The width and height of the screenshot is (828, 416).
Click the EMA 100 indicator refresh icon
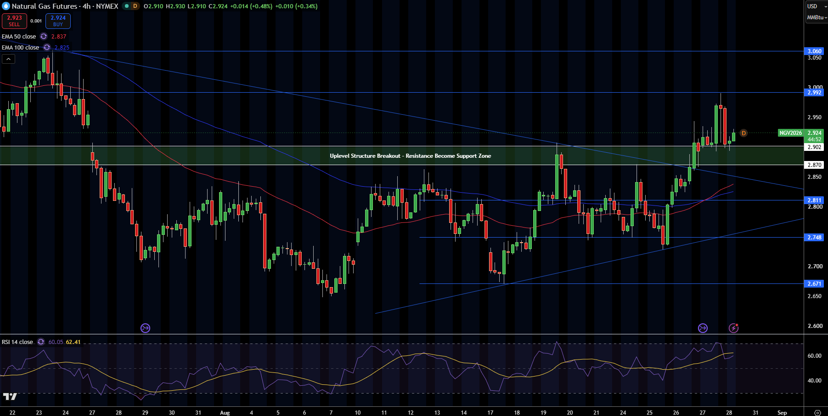[47, 47]
